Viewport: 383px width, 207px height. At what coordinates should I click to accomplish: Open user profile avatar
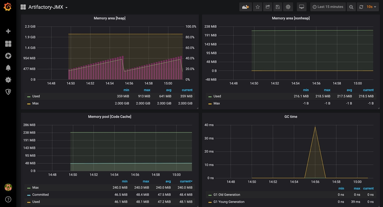pyautogui.click(x=8, y=187)
